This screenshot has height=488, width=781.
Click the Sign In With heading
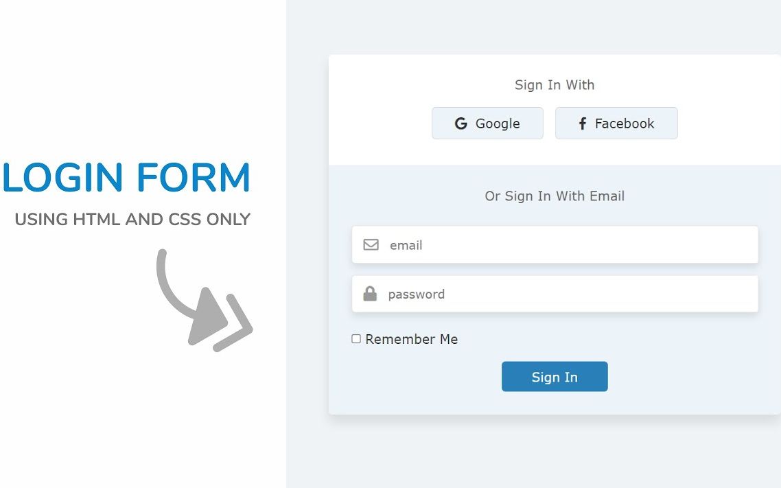(555, 85)
